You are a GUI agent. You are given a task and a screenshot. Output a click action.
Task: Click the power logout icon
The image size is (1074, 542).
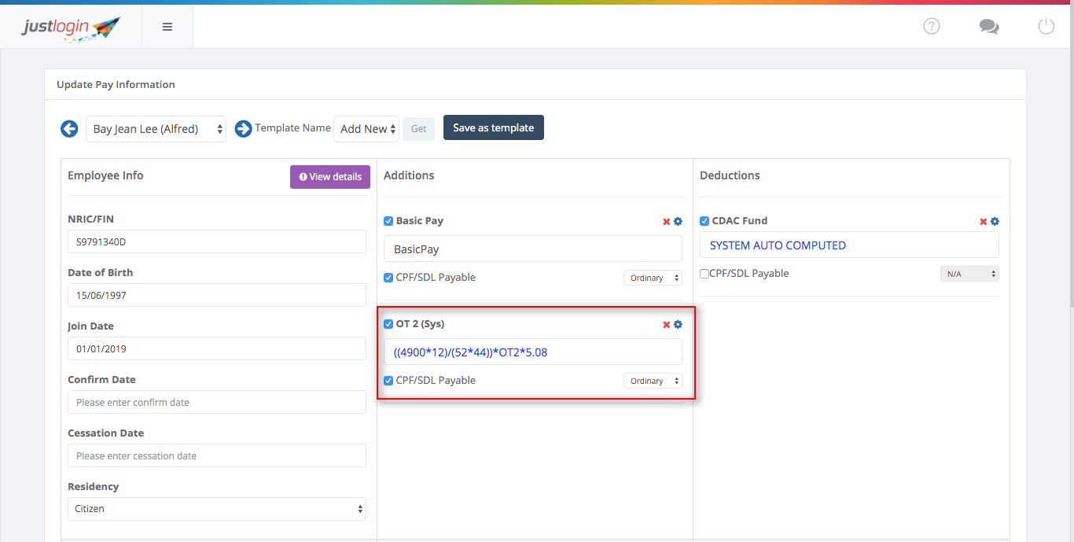(x=1046, y=27)
